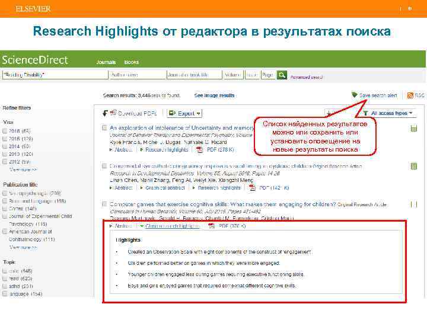This screenshot has width=427, height=320.
Task: Select the Cortex publication checkbox
Action: pyautogui.click(x=5, y=209)
